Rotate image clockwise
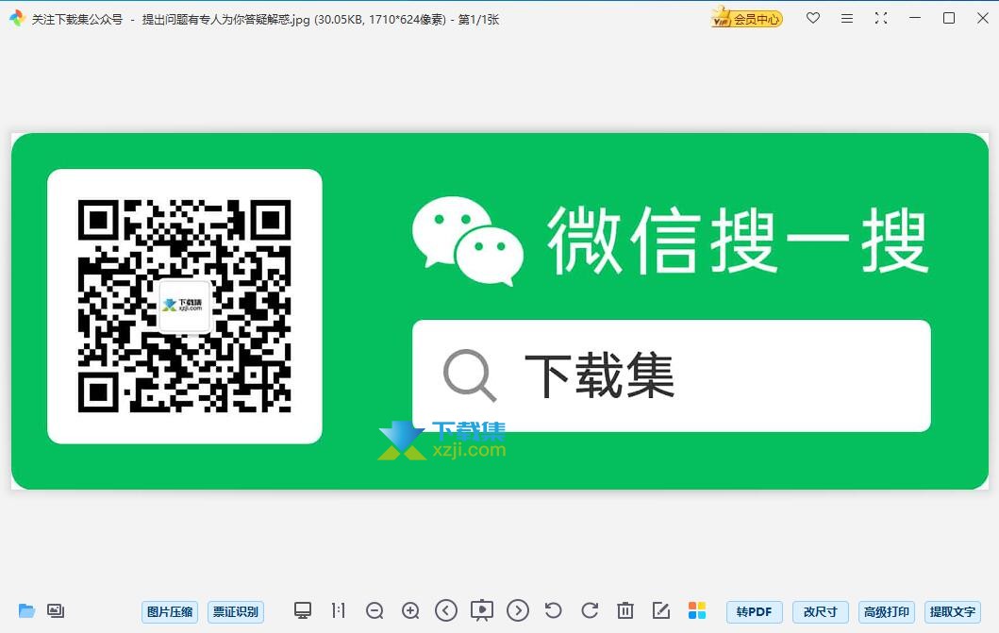This screenshot has width=999, height=633. pyautogui.click(x=590, y=611)
